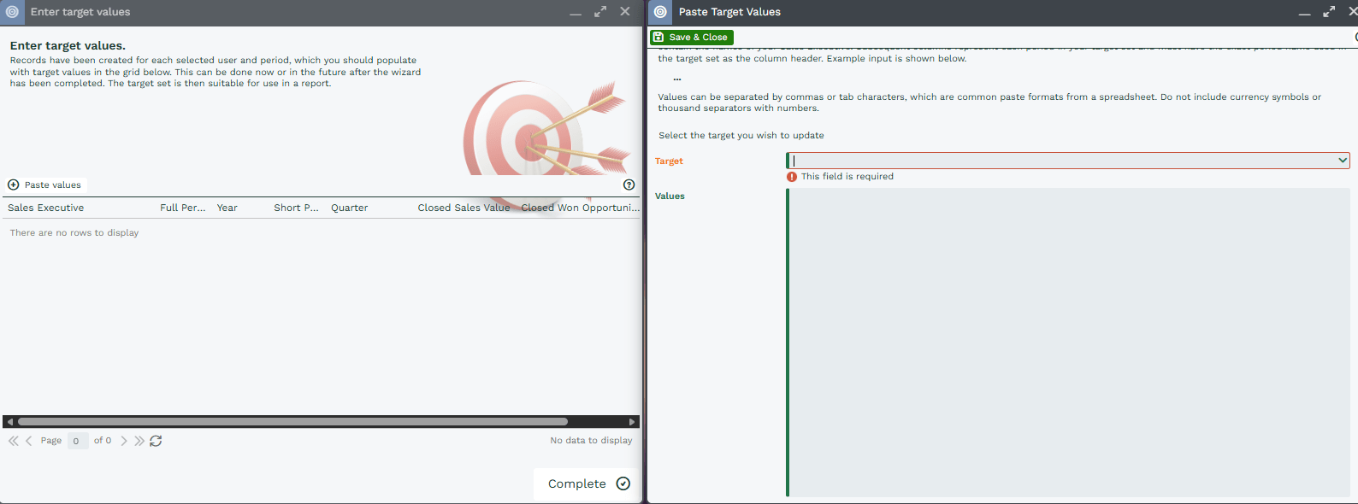Go to the previous grid page

(x=29, y=441)
